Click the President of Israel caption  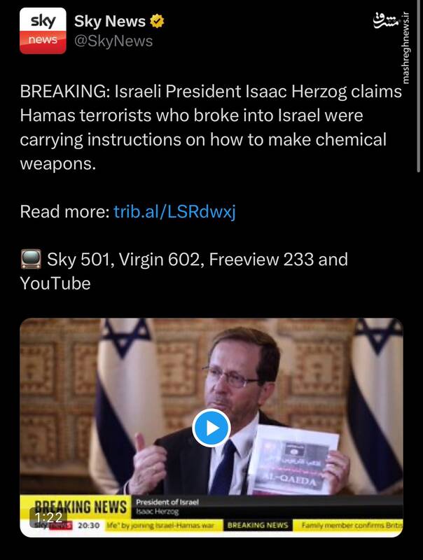tap(167, 502)
